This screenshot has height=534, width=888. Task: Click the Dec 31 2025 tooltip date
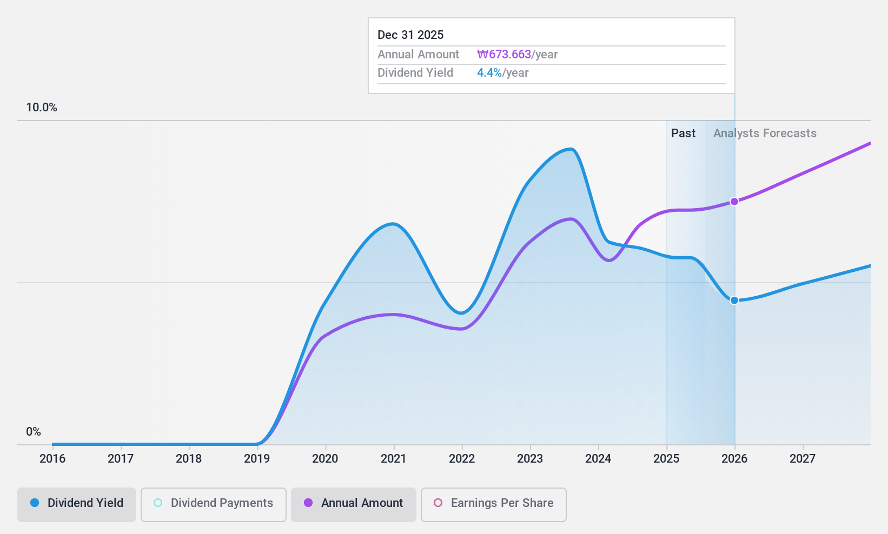[410, 35]
